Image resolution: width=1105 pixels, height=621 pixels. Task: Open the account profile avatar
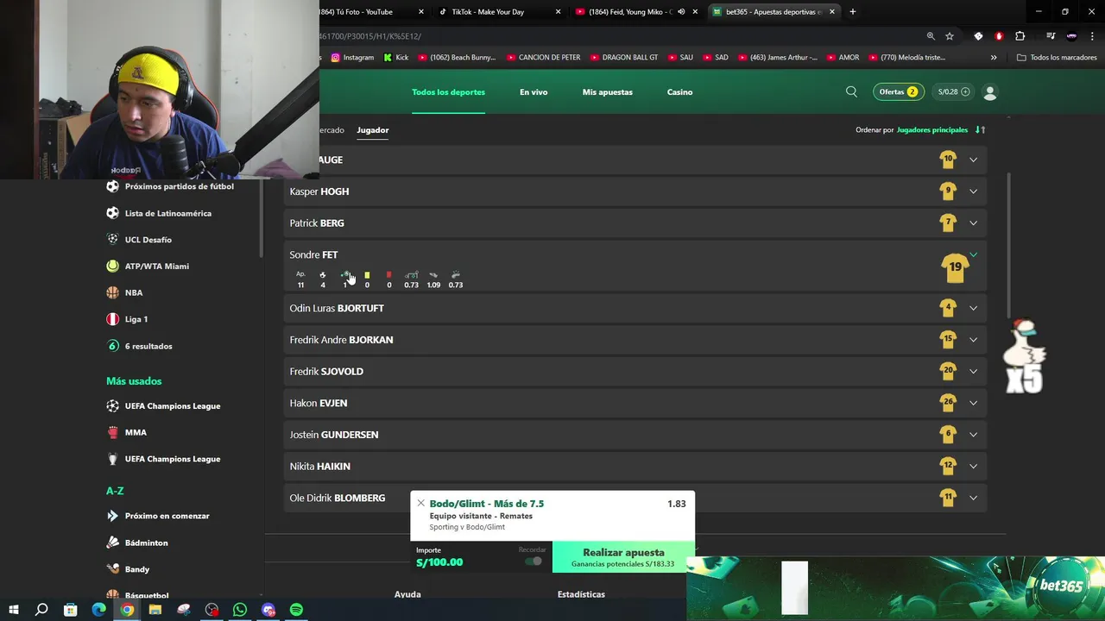tap(990, 92)
